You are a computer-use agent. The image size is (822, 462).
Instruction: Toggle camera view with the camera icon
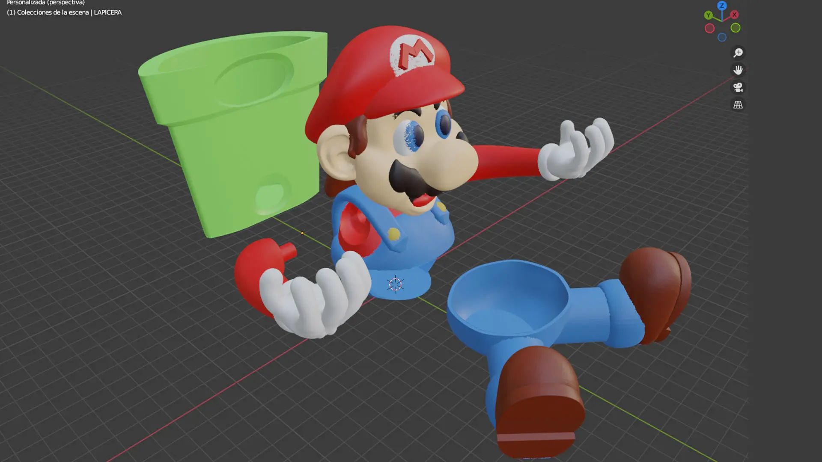tap(738, 87)
